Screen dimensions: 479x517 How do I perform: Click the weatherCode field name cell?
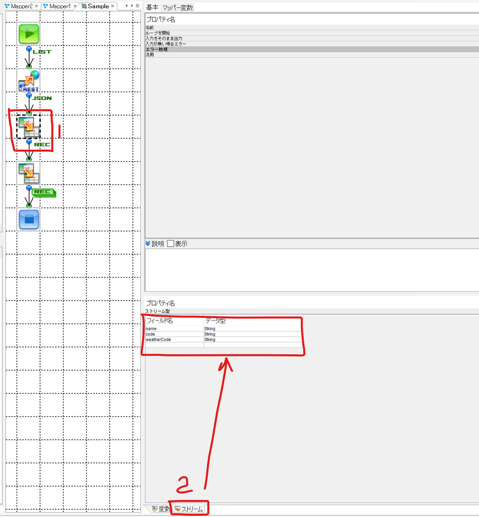point(158,340)
